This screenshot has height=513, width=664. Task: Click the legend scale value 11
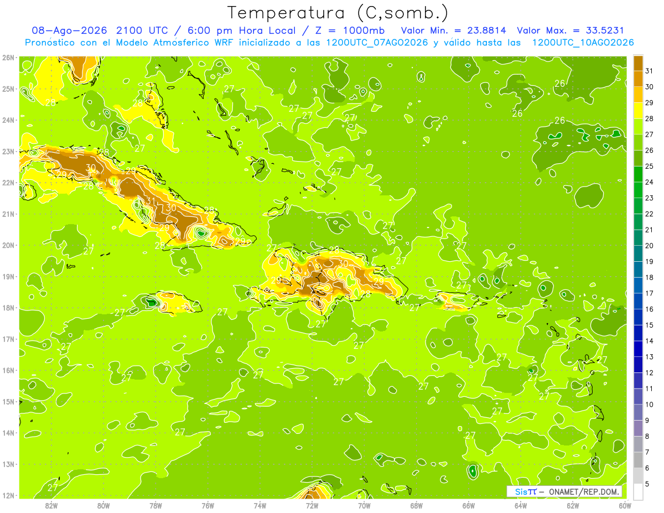[650, 388]
